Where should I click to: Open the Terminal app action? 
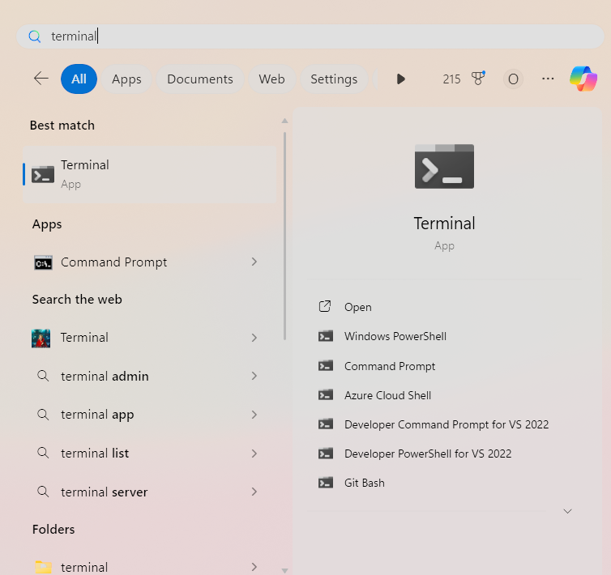tap(444, 307)
